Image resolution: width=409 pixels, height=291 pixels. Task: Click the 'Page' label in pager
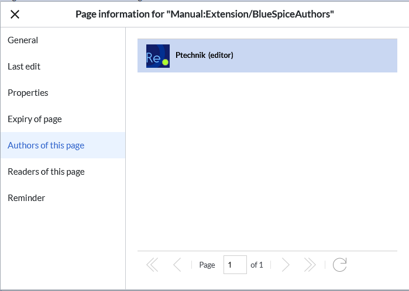[207, 265]
